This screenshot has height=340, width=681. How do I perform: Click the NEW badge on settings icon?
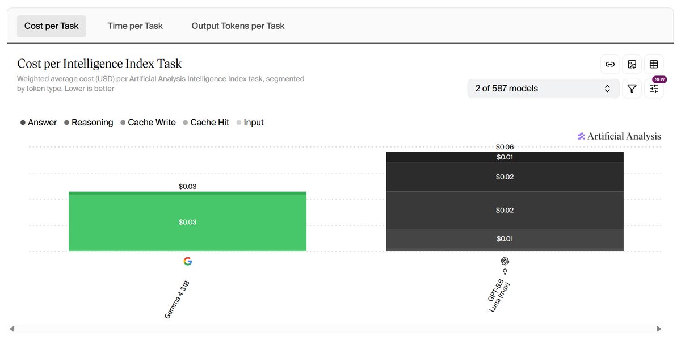coord(659,79)
